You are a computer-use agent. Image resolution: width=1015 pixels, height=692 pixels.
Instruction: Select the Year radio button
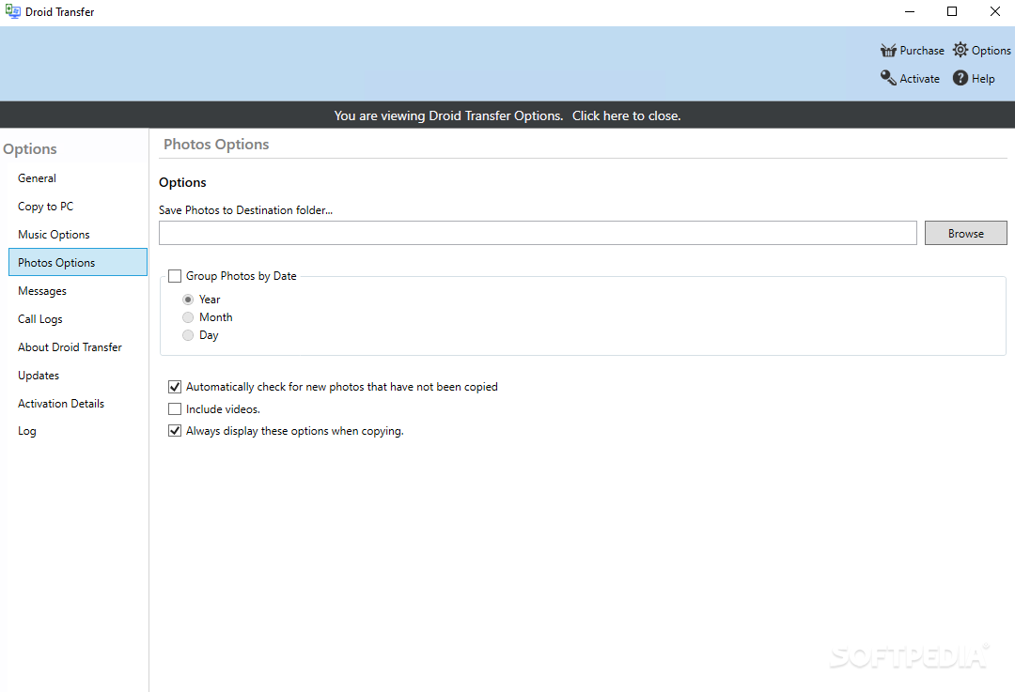click(x=188, y=300)
